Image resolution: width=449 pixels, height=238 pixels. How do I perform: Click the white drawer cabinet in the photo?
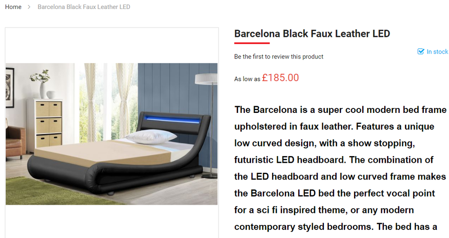click(44, 121)
